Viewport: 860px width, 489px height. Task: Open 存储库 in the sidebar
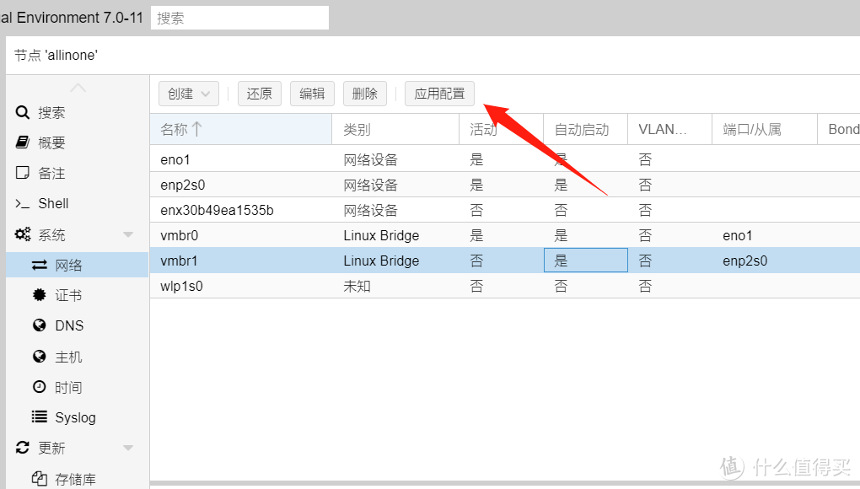pyautogui.click(x=39, y=478)
